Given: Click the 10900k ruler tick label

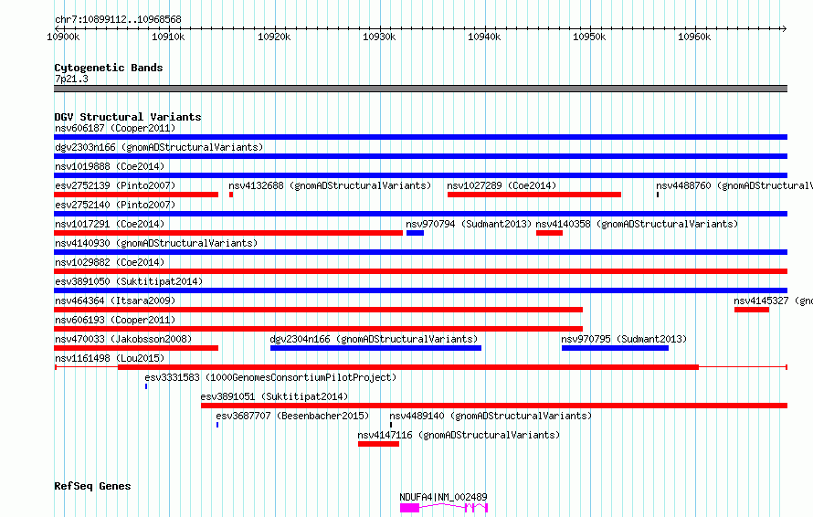Looking at the screenshot, I should (63, 37).
